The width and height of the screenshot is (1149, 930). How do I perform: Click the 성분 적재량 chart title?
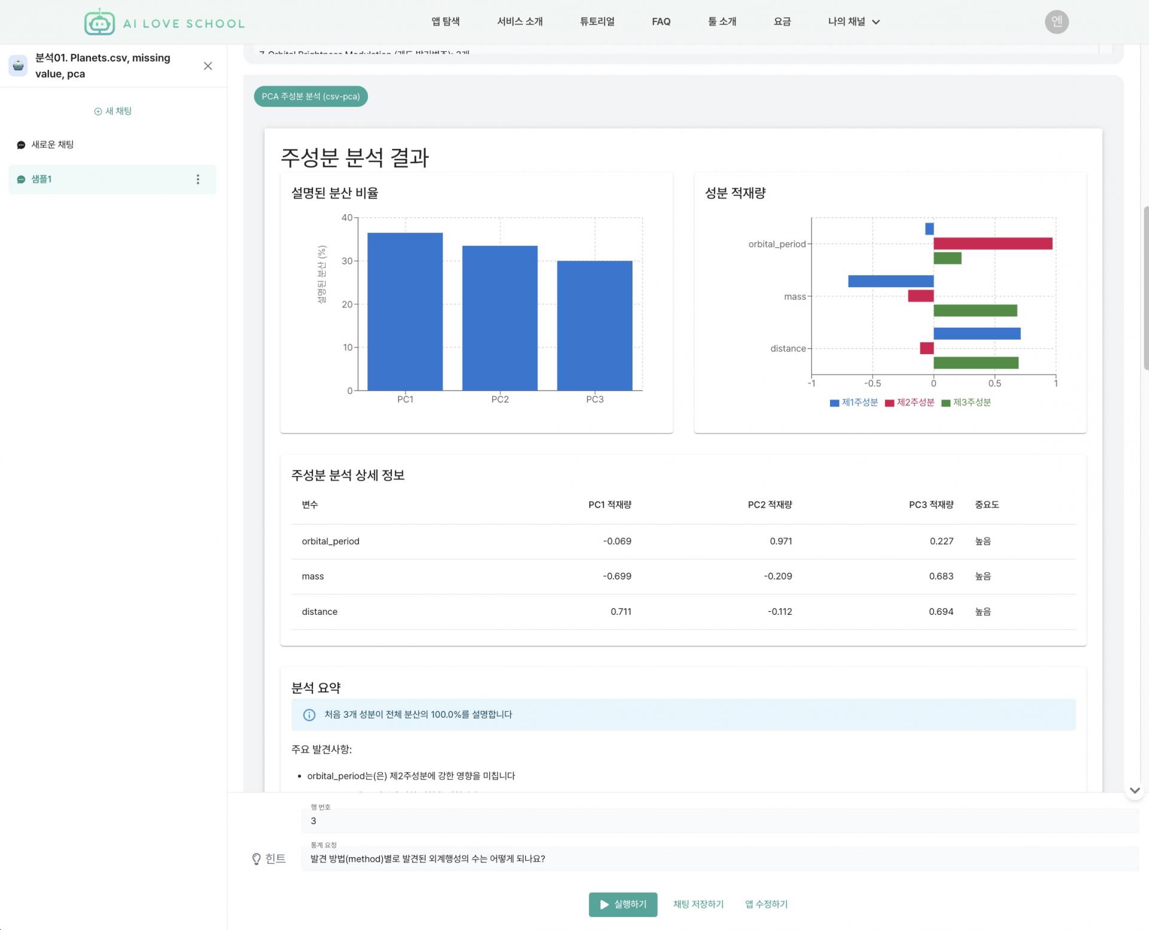(x=735, y=193)
